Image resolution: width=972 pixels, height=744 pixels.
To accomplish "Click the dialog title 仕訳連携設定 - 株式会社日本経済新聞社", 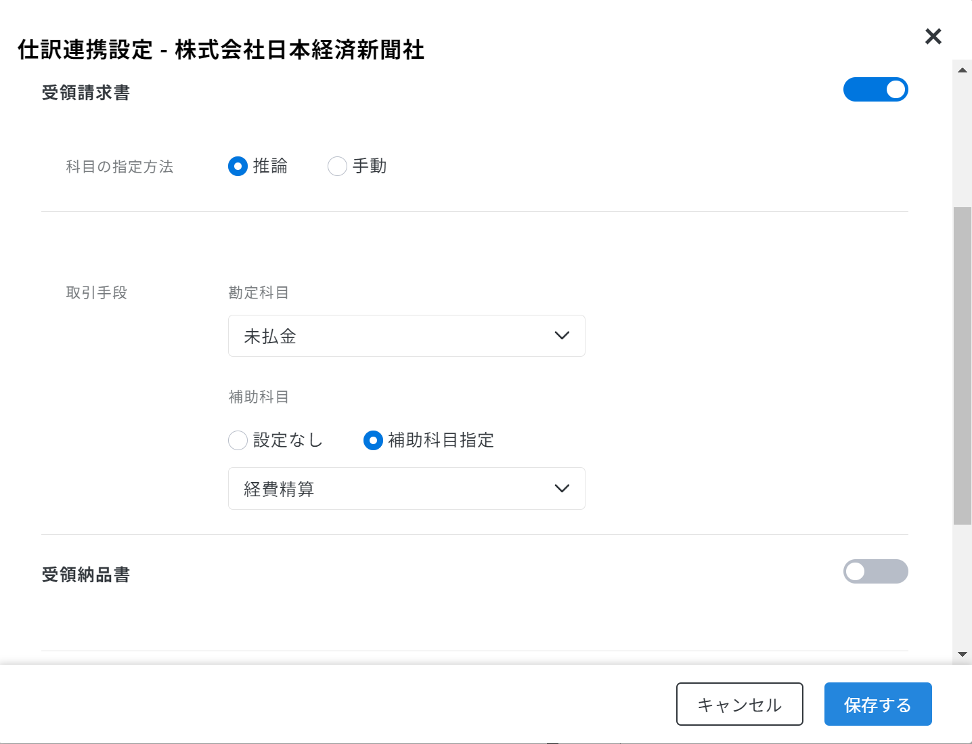I will click(221, 50).
